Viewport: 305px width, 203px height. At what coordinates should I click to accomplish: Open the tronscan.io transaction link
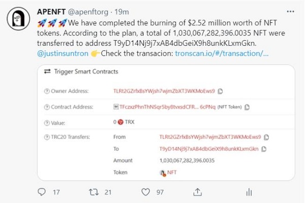(222, 53)
